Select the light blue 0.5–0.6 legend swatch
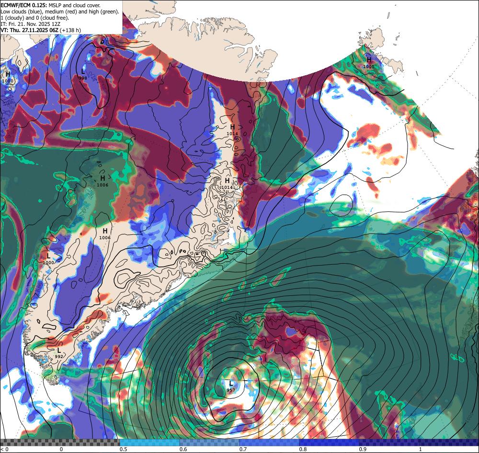This screenshot has height=453, width=479. 149,442
